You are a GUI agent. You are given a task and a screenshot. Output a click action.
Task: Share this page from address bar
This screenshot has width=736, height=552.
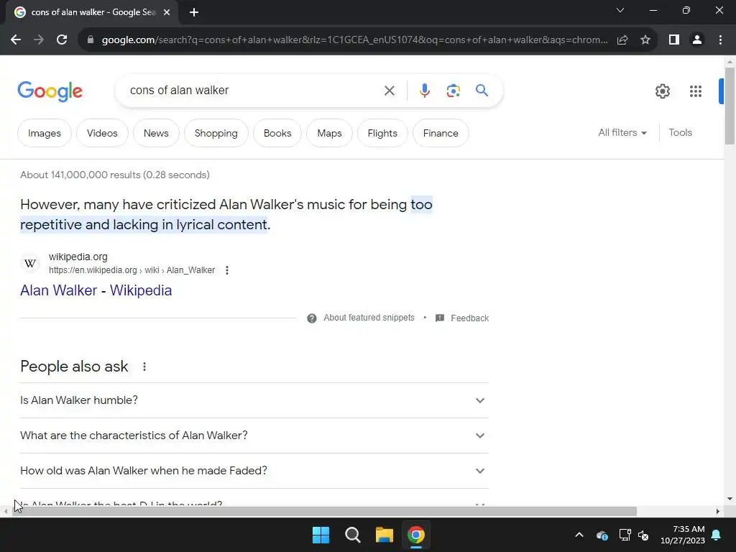(622, 40)
